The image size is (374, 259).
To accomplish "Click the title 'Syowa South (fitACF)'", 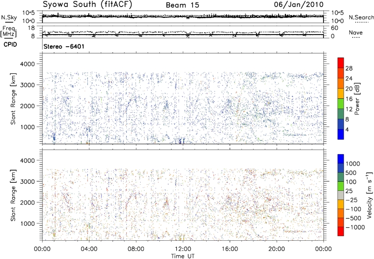I will click(87, 5).
